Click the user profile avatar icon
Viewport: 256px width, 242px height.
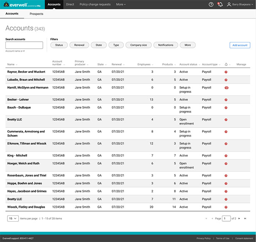point(229,5)
